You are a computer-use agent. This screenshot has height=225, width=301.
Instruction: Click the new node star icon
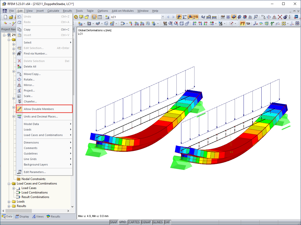coord(5,23)
